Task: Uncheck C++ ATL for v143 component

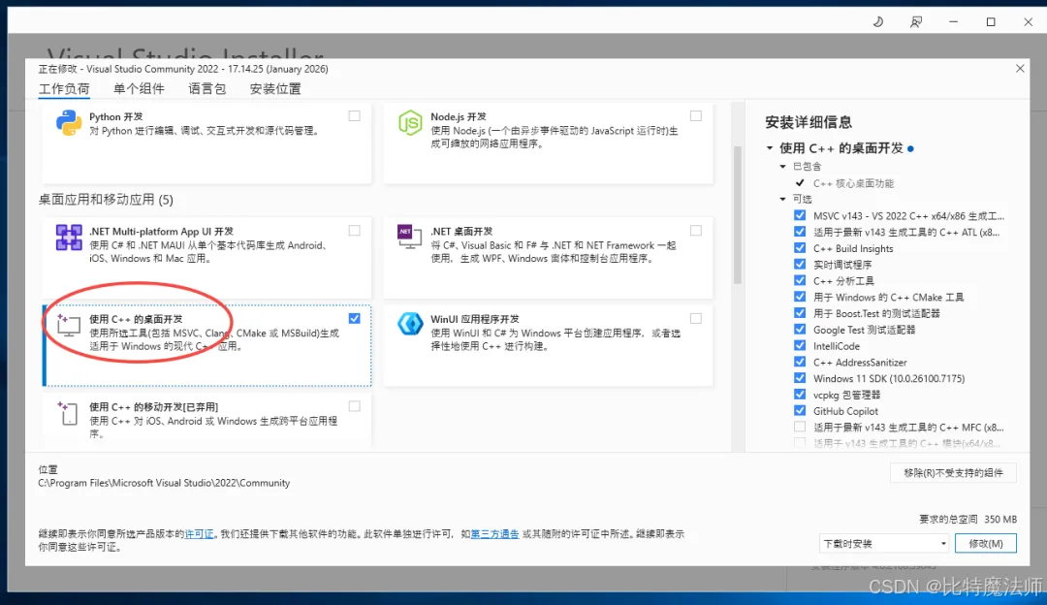Action: [799, 232]
